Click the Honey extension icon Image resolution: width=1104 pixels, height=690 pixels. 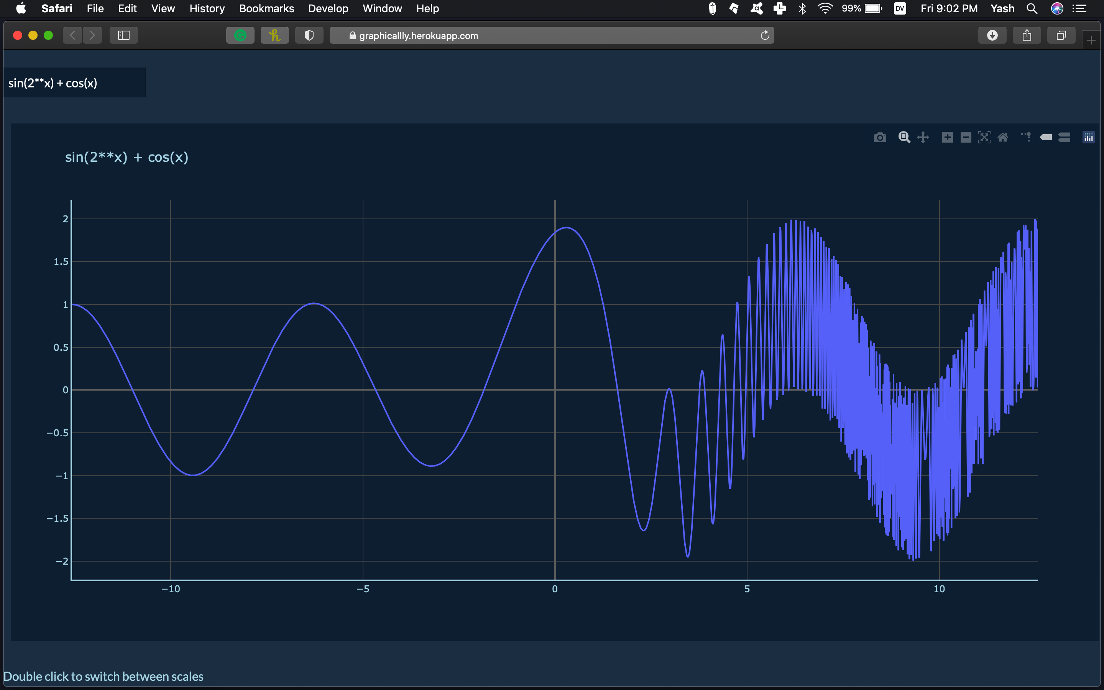(274, 35)
